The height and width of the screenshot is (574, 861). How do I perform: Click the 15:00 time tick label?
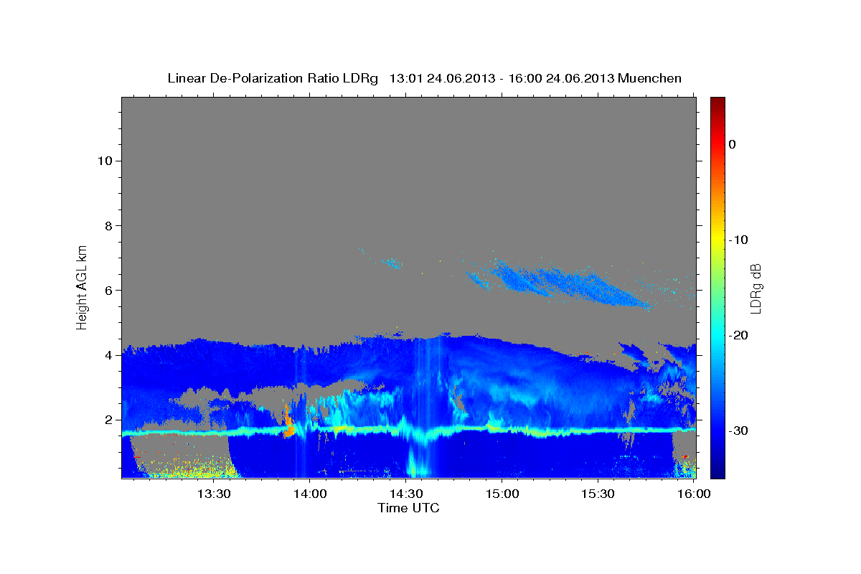click(502, 494)
